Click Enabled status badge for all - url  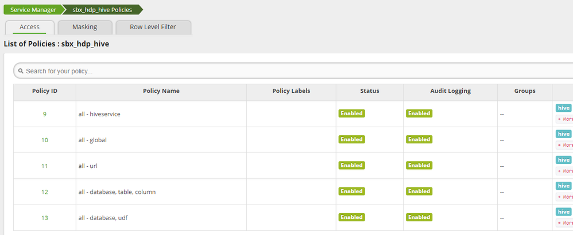click(x=351, y=165)
